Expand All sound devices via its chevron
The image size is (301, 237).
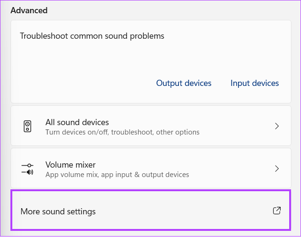tap(277, 126)
